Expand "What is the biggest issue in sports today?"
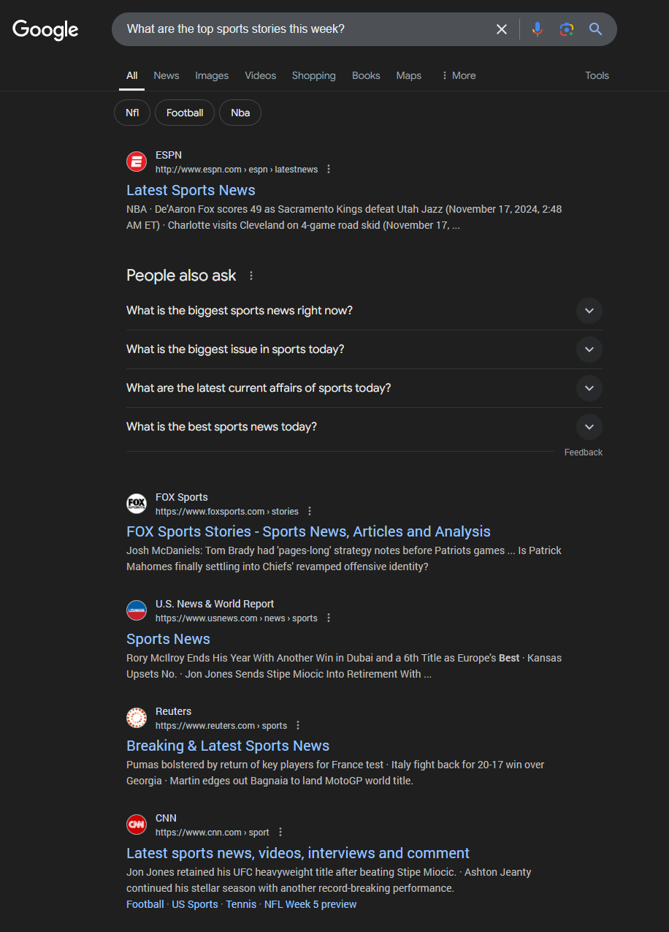 tap(589, 349)
